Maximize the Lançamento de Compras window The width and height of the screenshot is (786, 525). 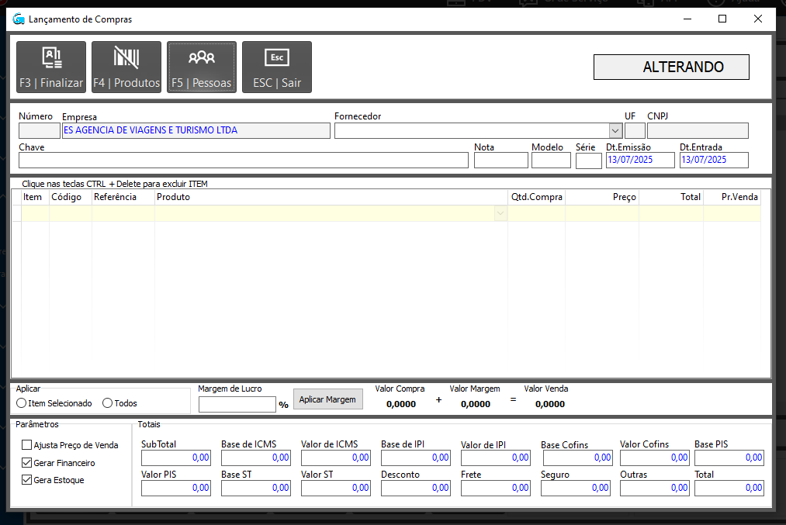(x=722, y=19)
